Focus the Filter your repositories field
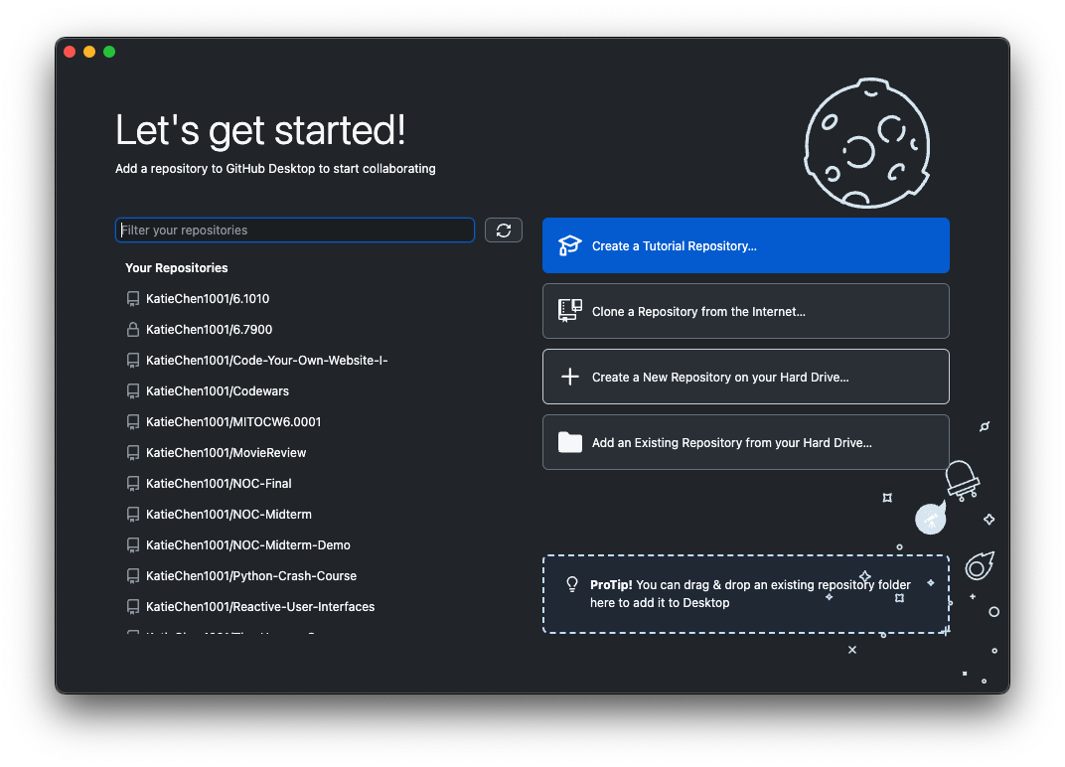The width and height of the screenshot is (1065, 767). pyautogui.click(x=295, y=230)
